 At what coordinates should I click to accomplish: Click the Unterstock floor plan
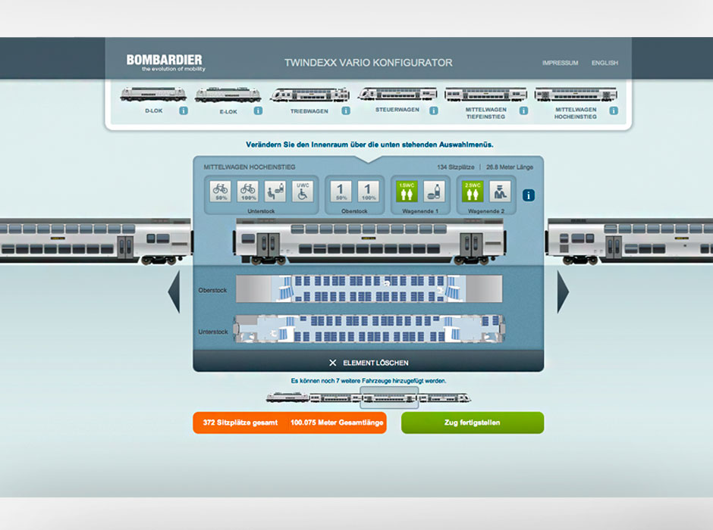point(369,329)
